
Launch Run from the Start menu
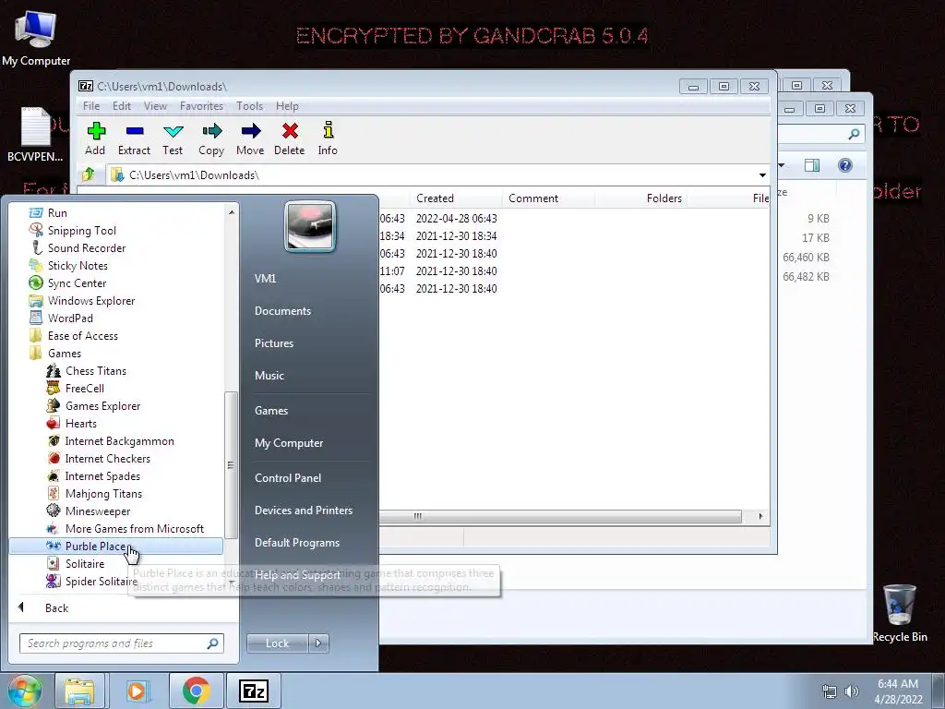click(x=115, y=213)
